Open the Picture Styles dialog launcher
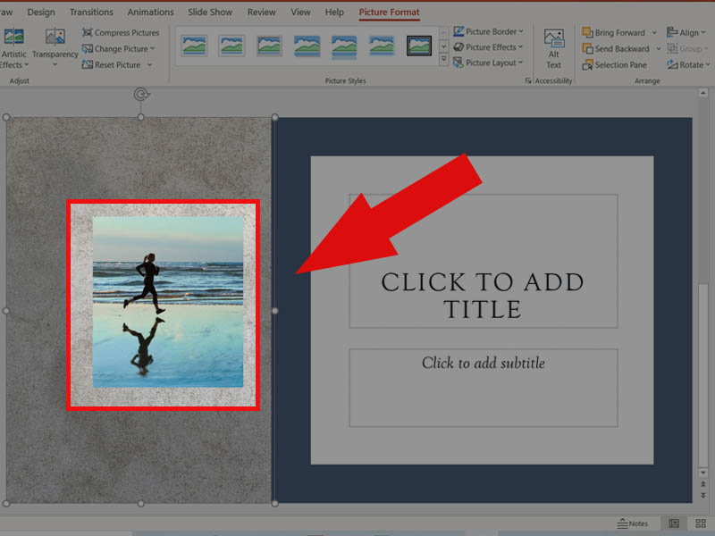 click(x=528, y=80)
